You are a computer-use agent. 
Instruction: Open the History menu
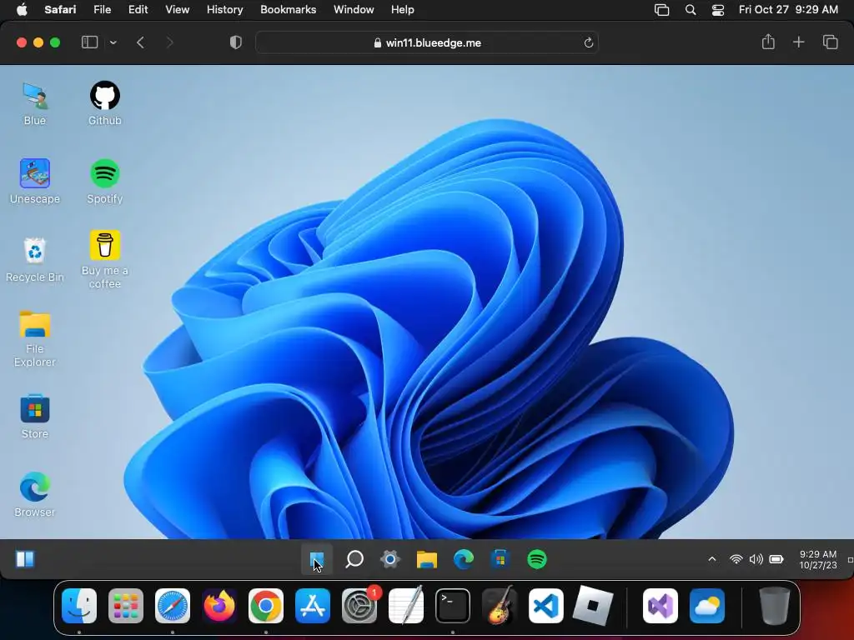tap(224, 9)
